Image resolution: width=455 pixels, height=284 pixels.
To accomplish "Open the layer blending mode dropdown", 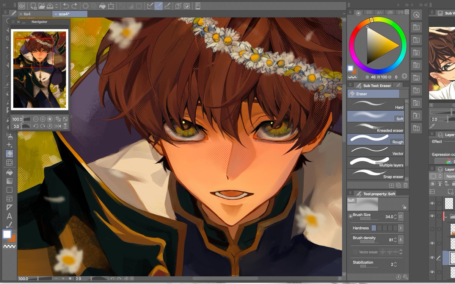I will 450,176.
